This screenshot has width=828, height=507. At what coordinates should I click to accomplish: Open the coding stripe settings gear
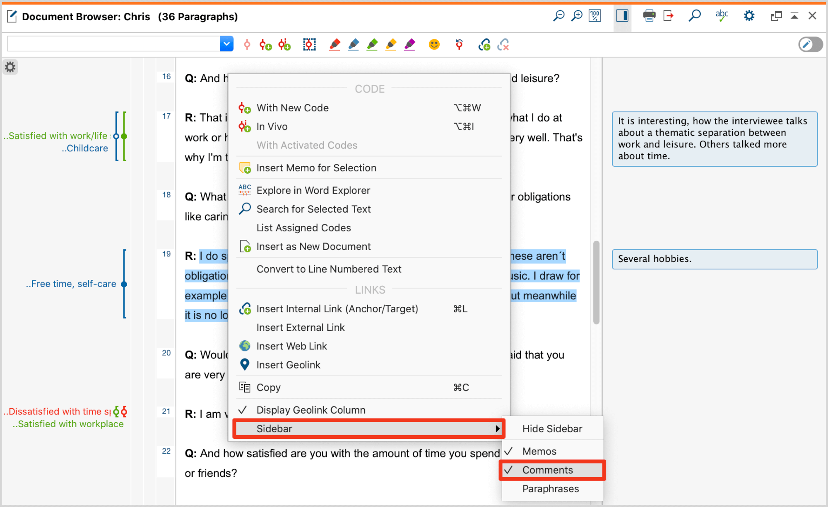point(10,67)
